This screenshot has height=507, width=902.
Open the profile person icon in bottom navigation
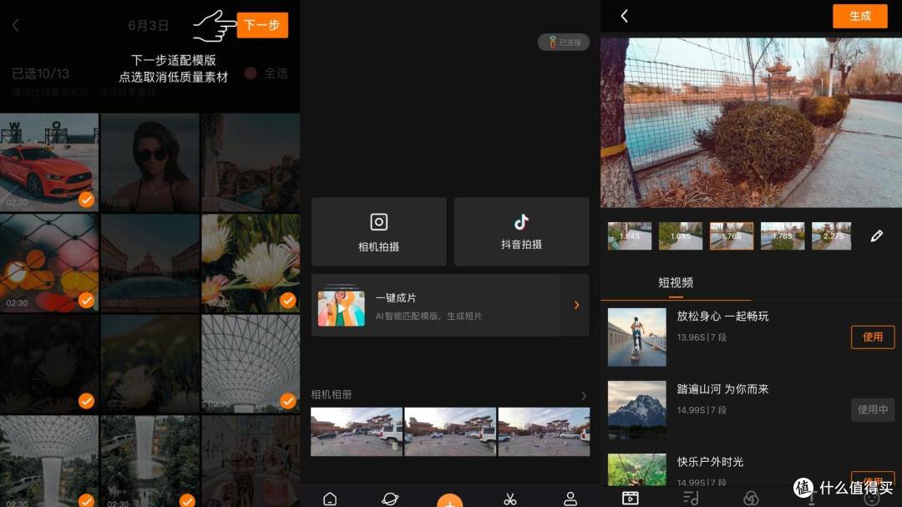[x=570, y=499]
